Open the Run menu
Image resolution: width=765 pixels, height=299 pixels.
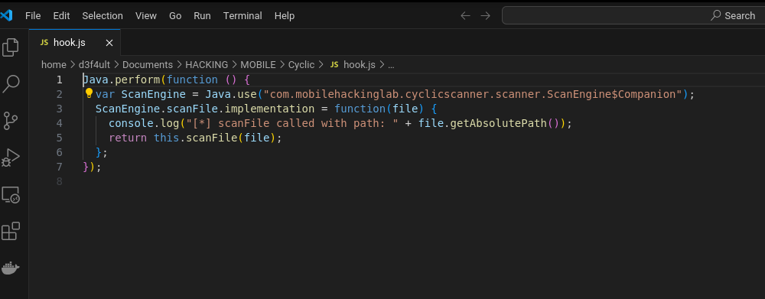click(202, 15)
